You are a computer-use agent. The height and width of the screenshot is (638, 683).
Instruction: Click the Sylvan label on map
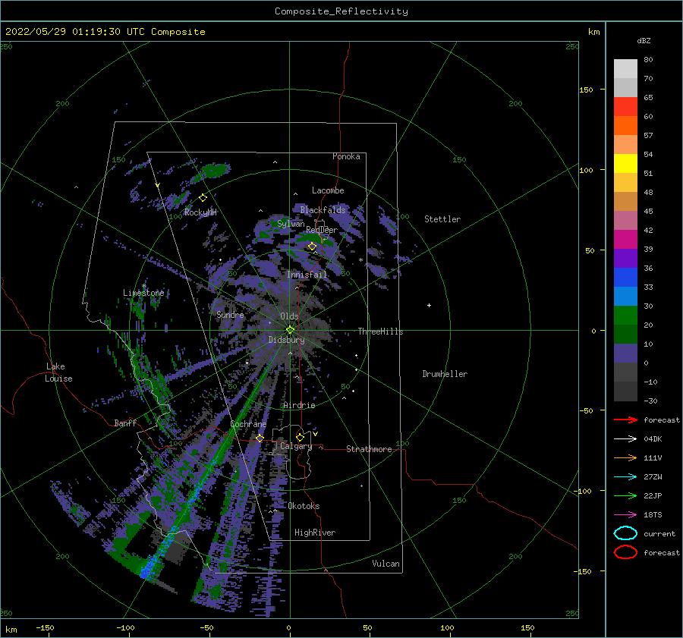291,224
